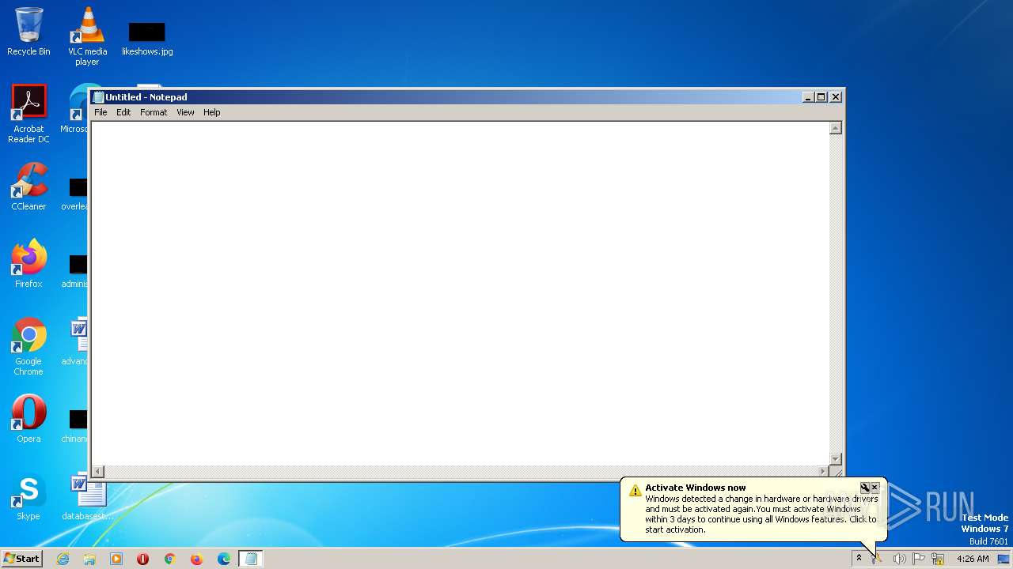
Task: Open the Help menu in Notepad
Action: point(211,112)
